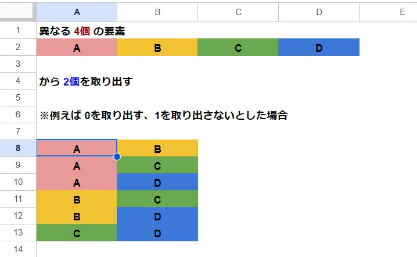Image resolution: width=417 pixels, height=257 pixels.
Task: Click the cell starting with ※例えば
Action: pos(77,115)
